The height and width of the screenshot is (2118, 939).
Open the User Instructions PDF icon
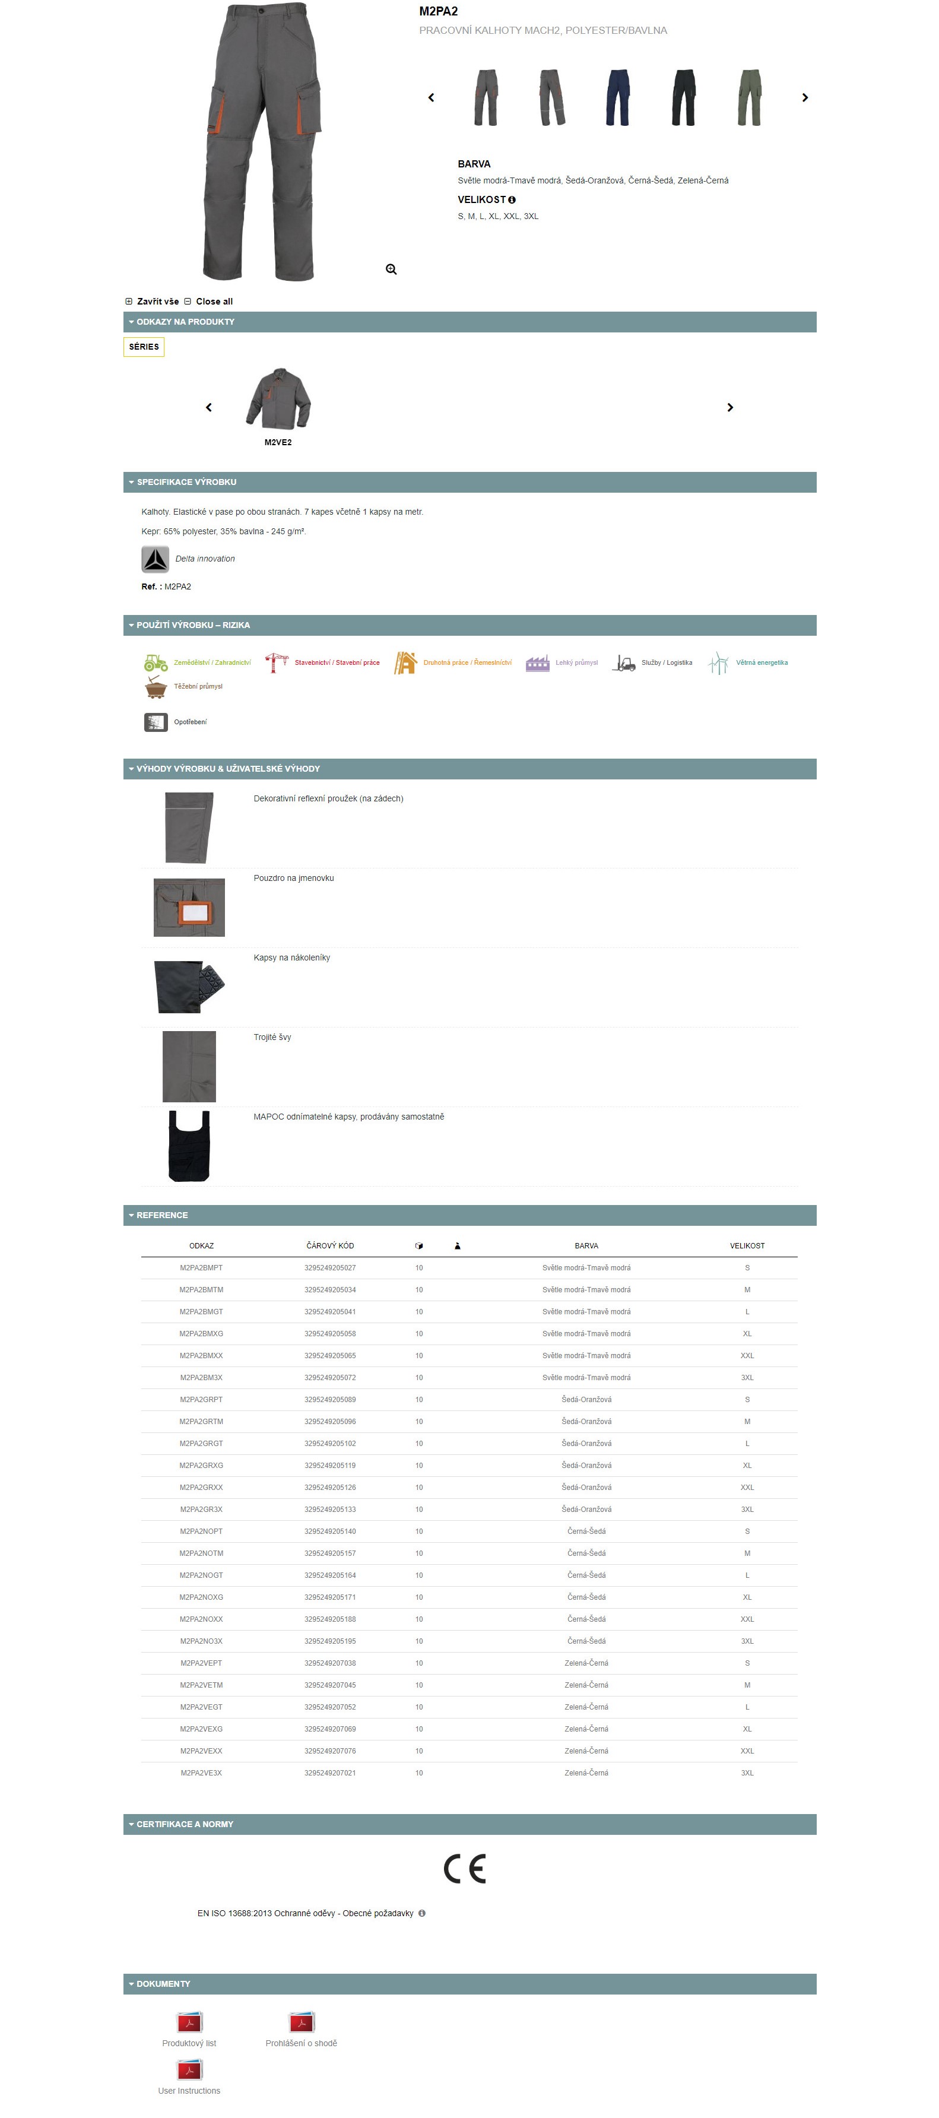[189, 2069]
